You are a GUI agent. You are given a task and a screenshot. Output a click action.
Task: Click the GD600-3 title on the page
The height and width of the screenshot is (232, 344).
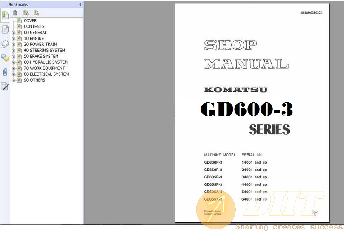pyautogui.click(x=247, y=109)
